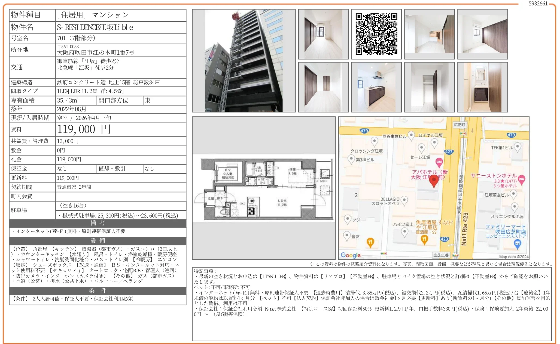This screenshot has height=344, width=560.
Task: Open the washroom vanity photo
Action: tap(482, 87)
